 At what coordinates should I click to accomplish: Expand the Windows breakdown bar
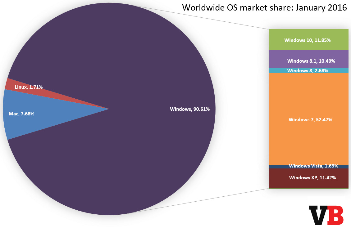[x=308, y=109]
